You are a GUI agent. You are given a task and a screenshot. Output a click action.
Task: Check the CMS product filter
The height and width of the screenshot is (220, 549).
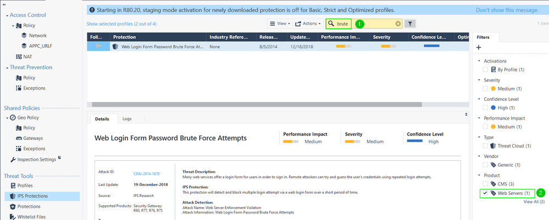(x=485, y=184)
